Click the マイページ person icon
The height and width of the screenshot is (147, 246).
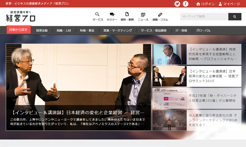pyautogui.click(x=220, y=4)
